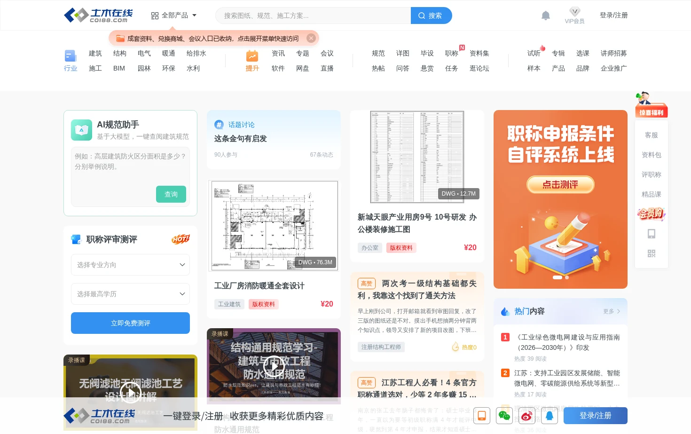Open the 选择最高学历 dropdown
The image size is (691, 434).
point(130,294)
